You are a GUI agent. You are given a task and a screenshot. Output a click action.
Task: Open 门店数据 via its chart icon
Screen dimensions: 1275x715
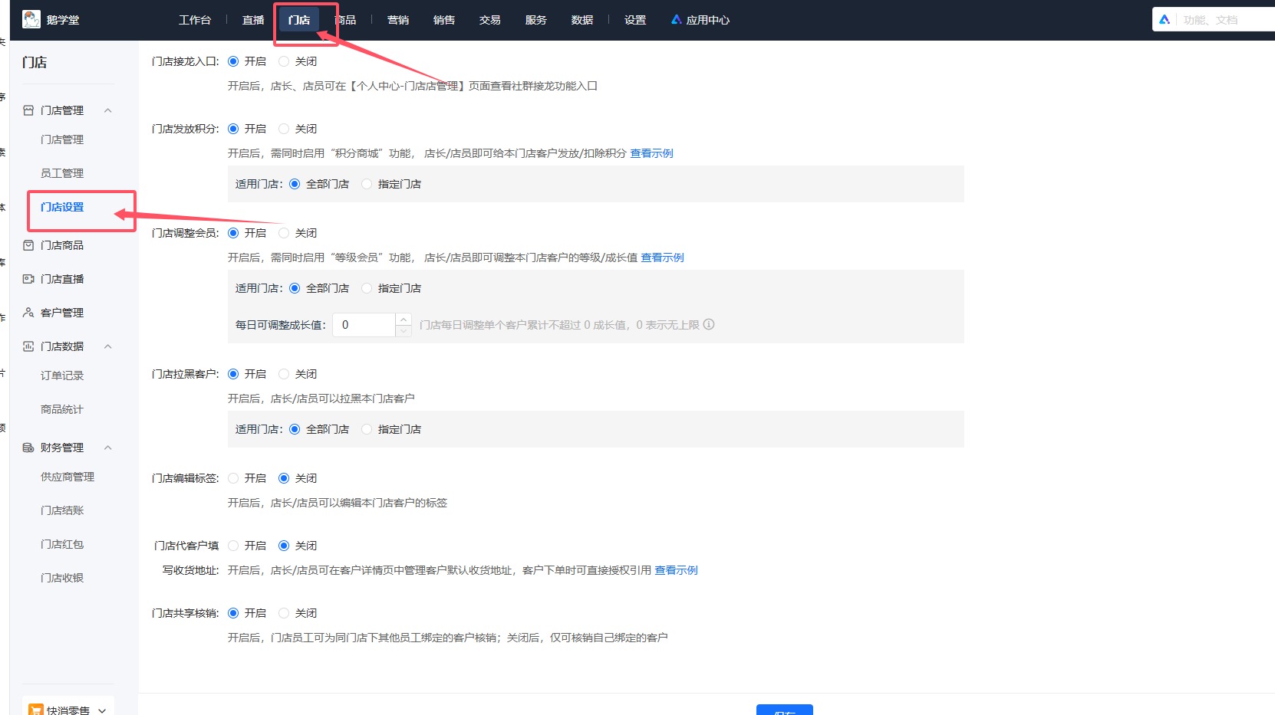point(28,346)
